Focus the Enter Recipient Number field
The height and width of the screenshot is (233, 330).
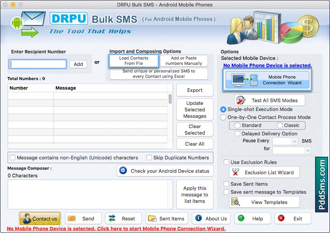point(38,64)
